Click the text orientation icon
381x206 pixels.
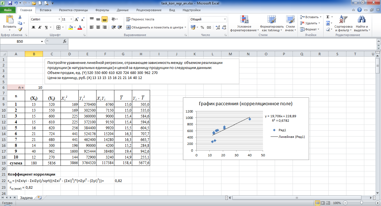pos(113,19)
